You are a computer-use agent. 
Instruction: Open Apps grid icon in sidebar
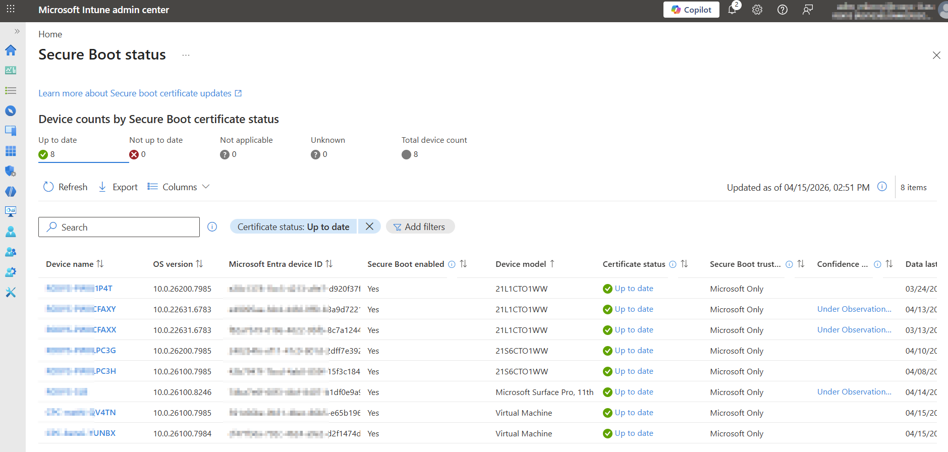tap(11, 151)
